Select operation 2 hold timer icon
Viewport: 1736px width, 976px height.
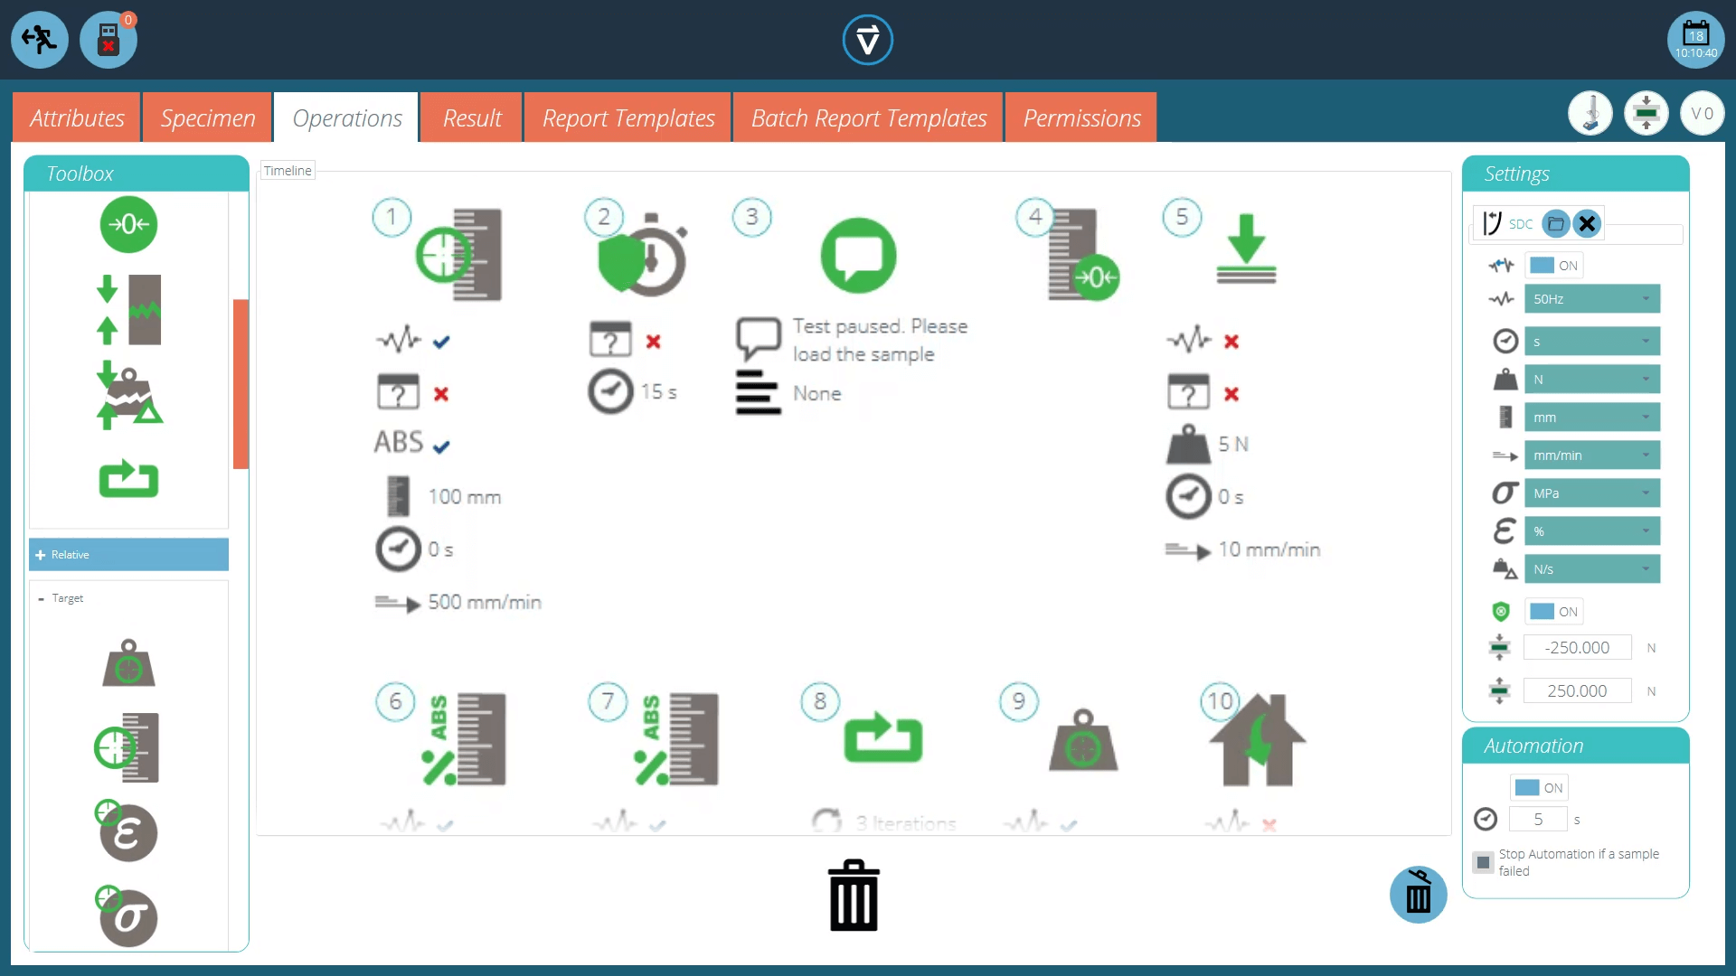point(643,256)
